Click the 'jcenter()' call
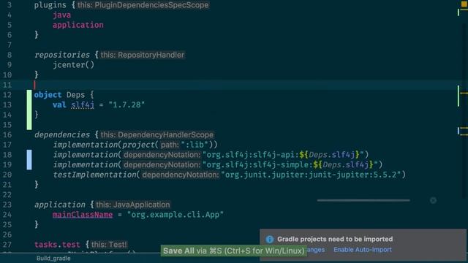 coord(73,65)
